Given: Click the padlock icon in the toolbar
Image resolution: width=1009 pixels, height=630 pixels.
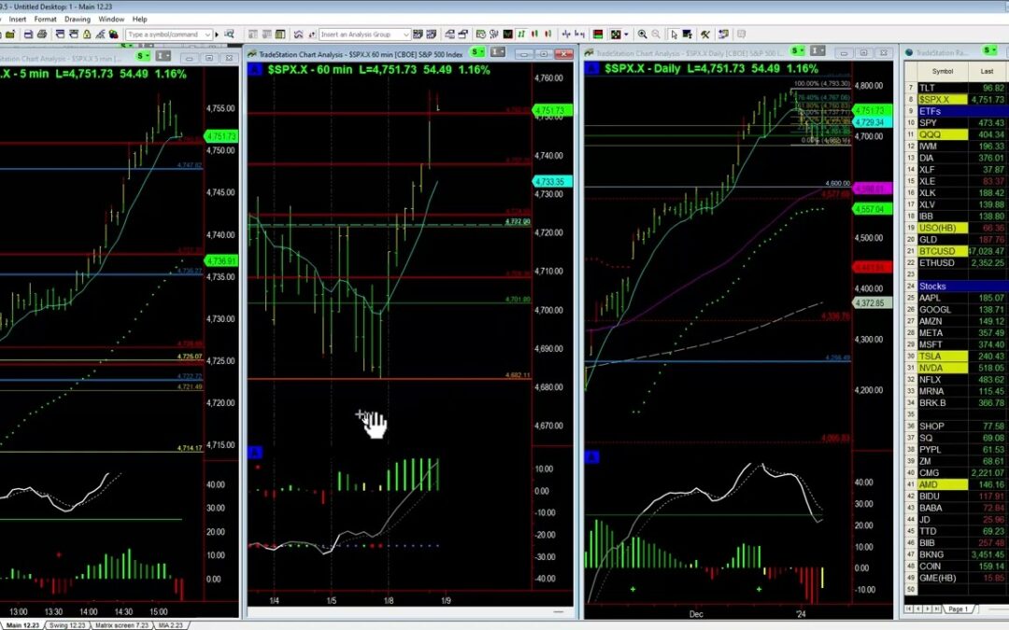Looking at the screenshot, I should pos(86,35).
